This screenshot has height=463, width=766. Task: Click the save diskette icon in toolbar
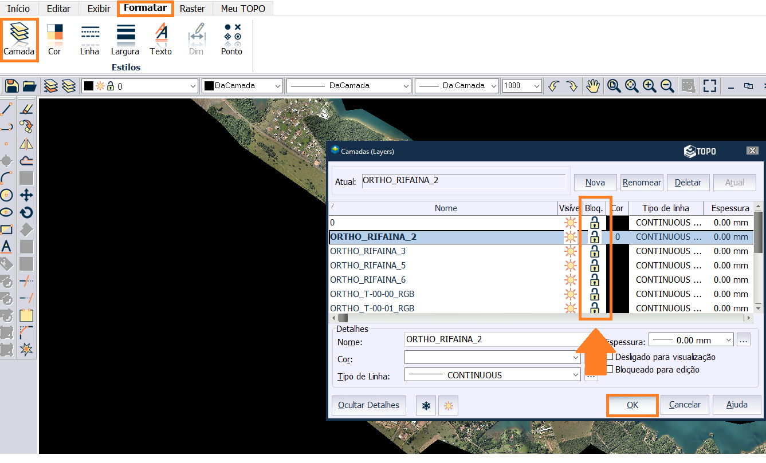tap(11, 86)
